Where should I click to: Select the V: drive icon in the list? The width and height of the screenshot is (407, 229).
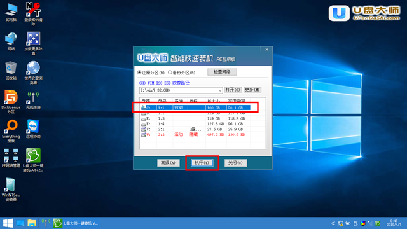(x=144, y=129)
